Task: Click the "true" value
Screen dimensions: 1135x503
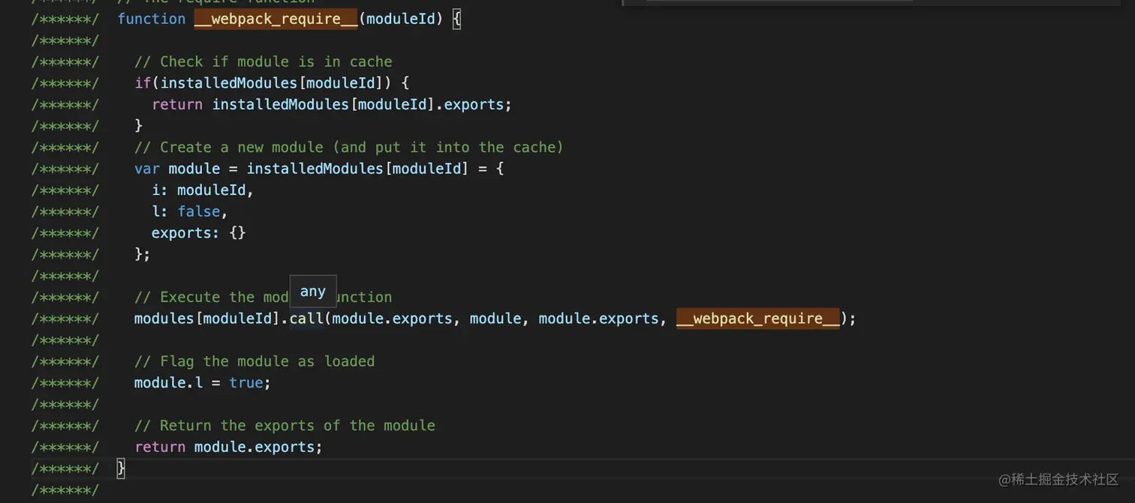Action: [246, 383]
